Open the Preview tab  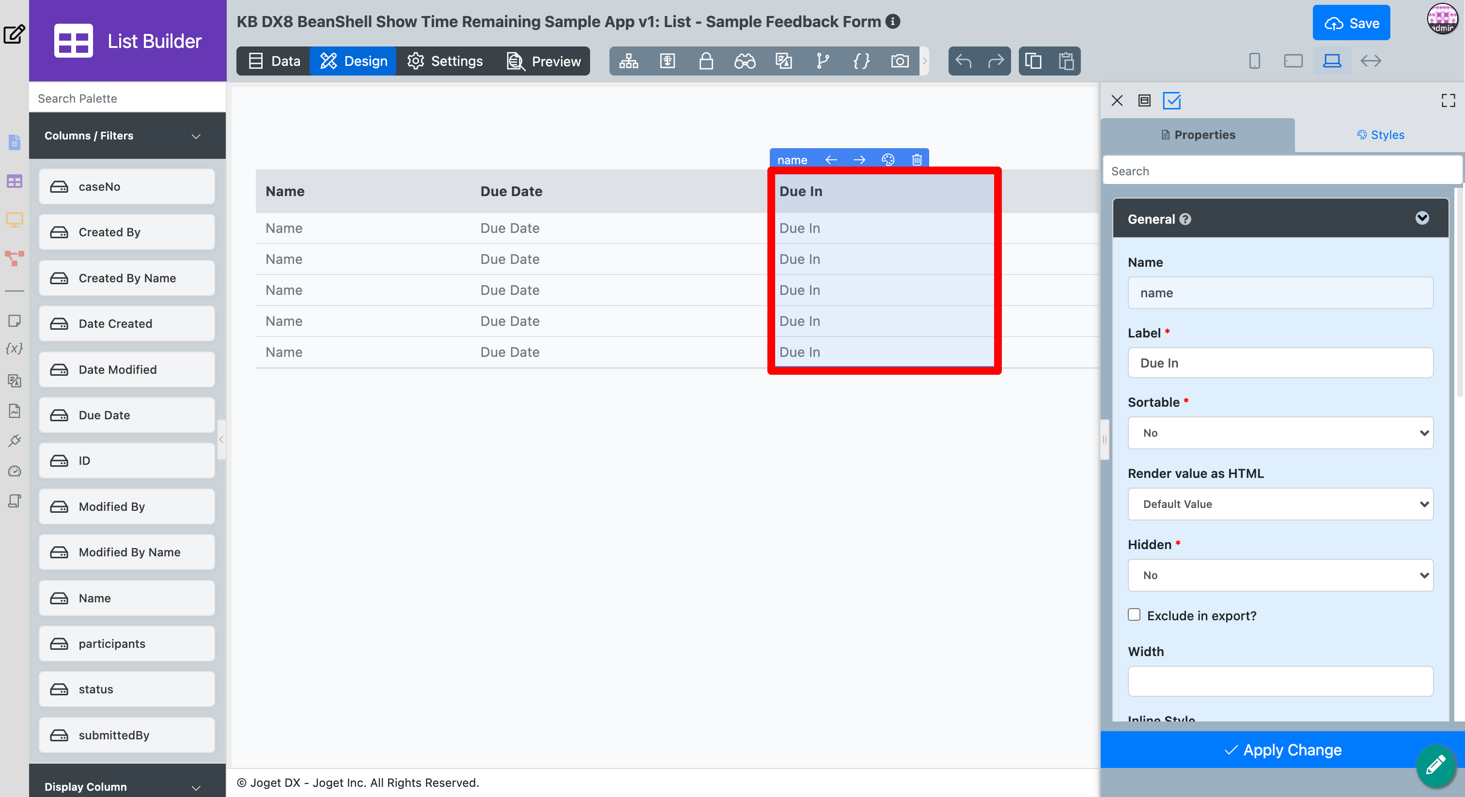[x=543, y=61]
